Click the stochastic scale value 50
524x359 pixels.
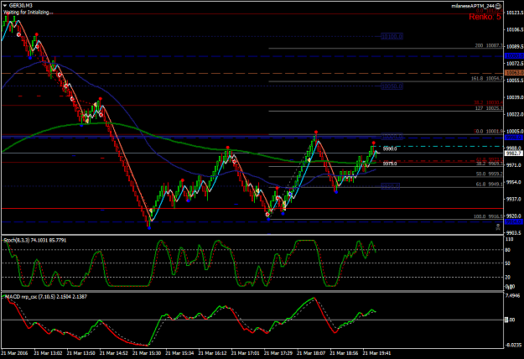pyautogui.click(x=508, y=263)
